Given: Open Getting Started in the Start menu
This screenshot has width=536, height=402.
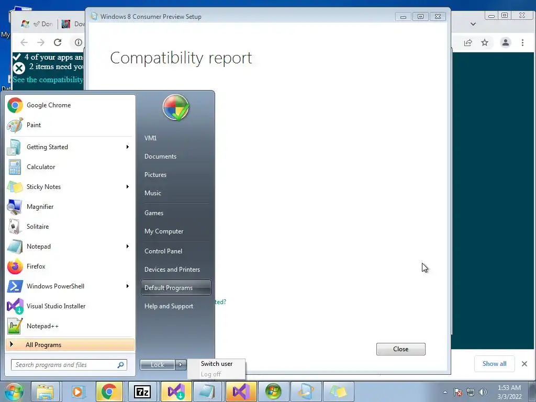Looking at the screenshot, I should point(70,147).
